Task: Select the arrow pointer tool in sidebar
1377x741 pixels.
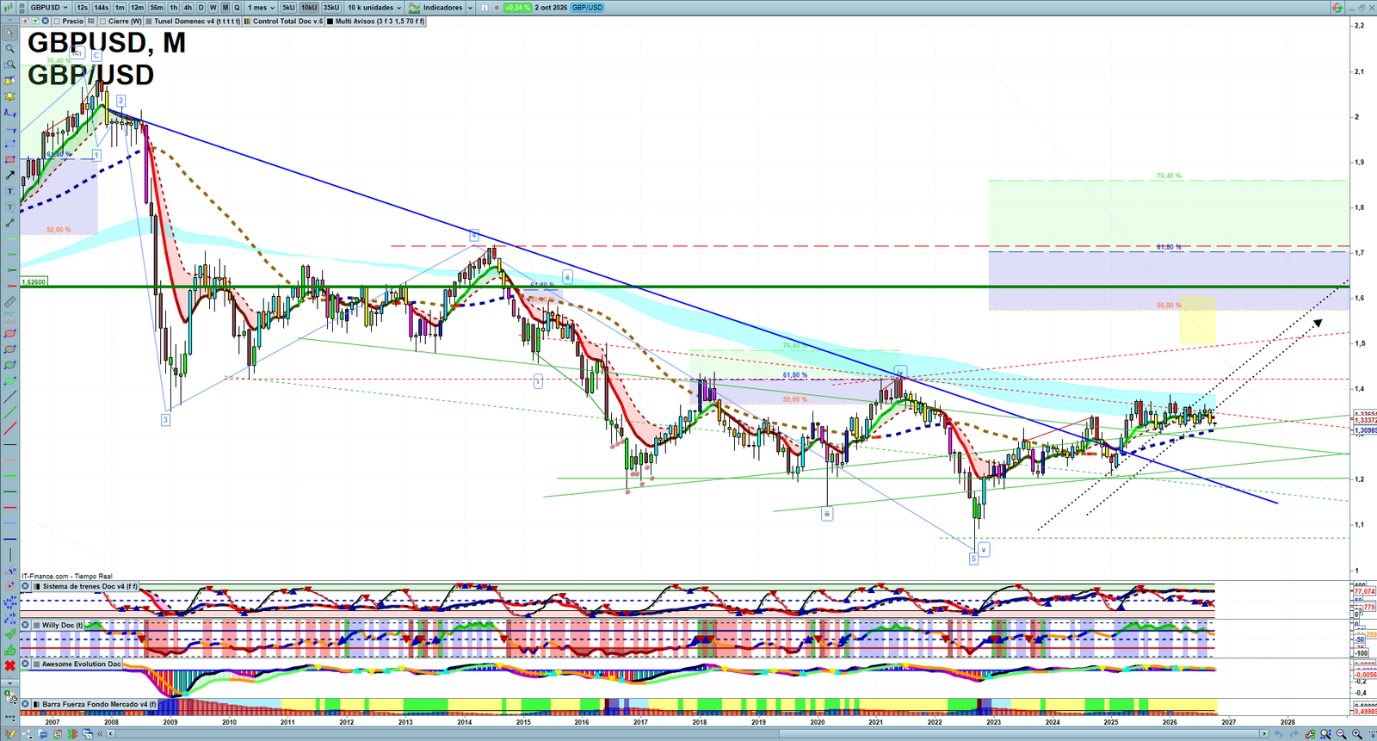Action: click(9, 33)
